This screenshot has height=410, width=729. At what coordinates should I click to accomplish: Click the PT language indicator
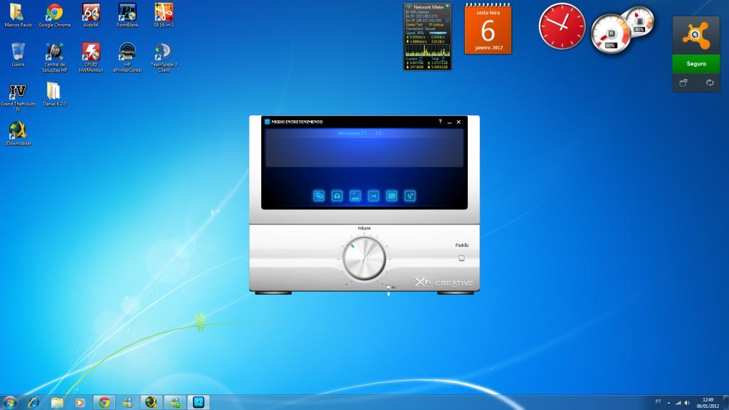click(x=658, y=401)
